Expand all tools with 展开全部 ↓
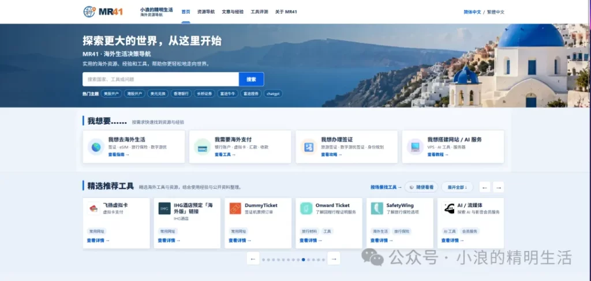The image size is (591, 281). (457, 187)
